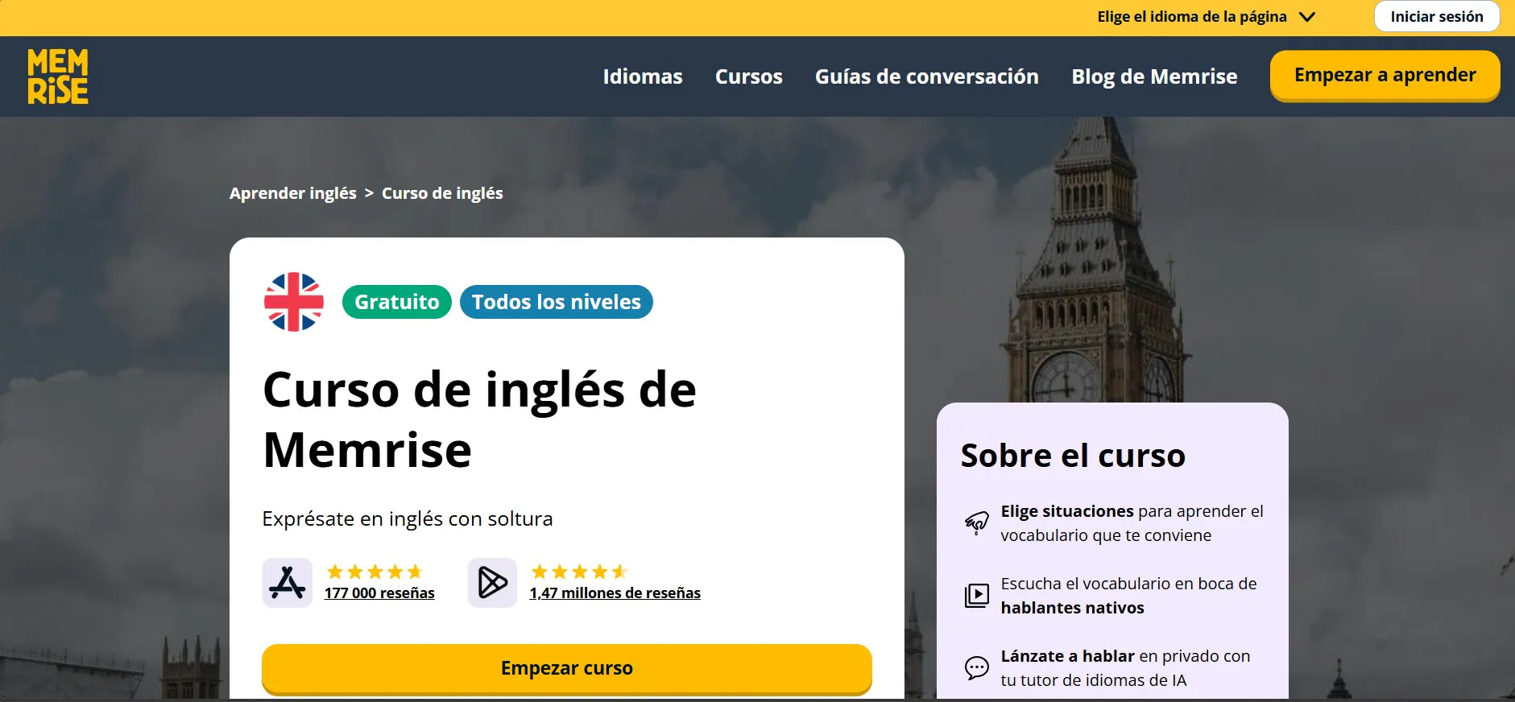The height and width of the screenshot is (702, 1515).
Task: Click the Lánzate a hablar text
Action: point(1068,656)
